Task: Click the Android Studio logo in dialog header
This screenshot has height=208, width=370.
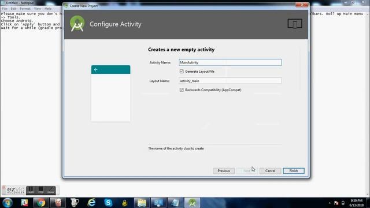Action: [77, 24]
